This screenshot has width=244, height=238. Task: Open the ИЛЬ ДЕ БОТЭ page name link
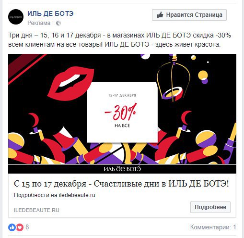tap(50, 13)
